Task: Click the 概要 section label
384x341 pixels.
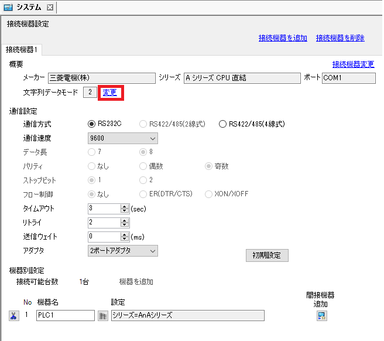Action: tap(16, 64)
